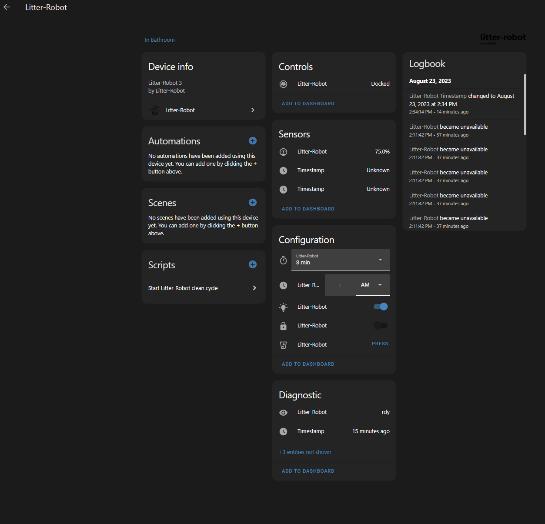Open the Bathroom area link
This screenshot has height=524, width=545.
click(159, 40)
